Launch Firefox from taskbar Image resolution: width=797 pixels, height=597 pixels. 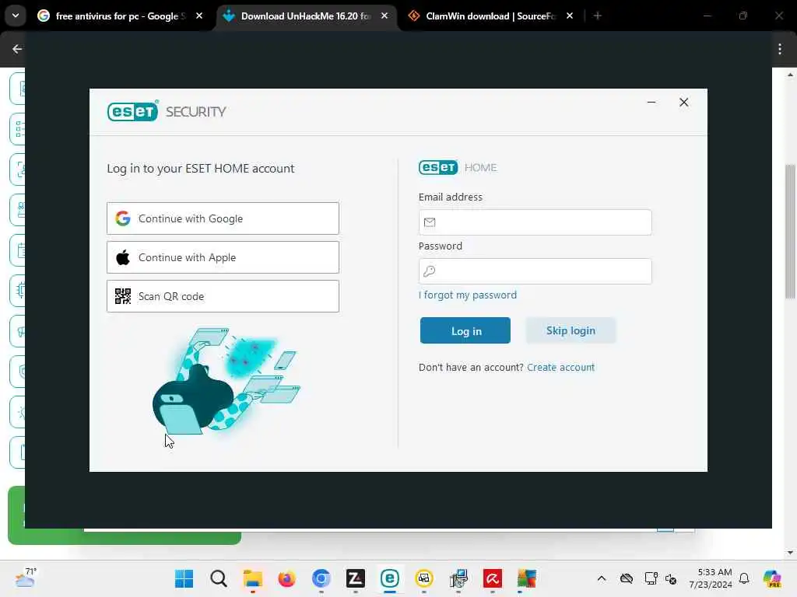[x=286, y=578]
